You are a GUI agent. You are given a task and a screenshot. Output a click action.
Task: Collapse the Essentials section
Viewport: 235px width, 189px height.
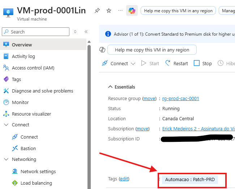click(110, 87)
